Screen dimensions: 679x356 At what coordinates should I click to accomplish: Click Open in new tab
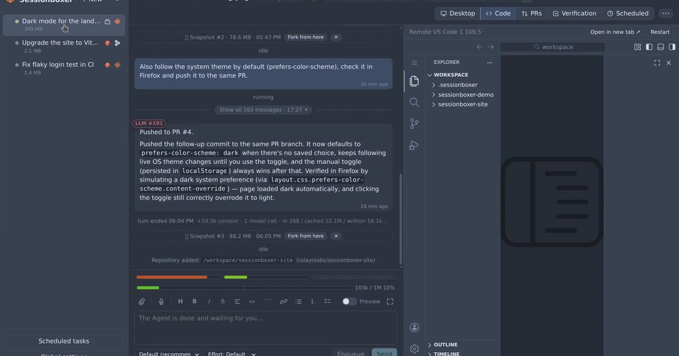[615, 32]
